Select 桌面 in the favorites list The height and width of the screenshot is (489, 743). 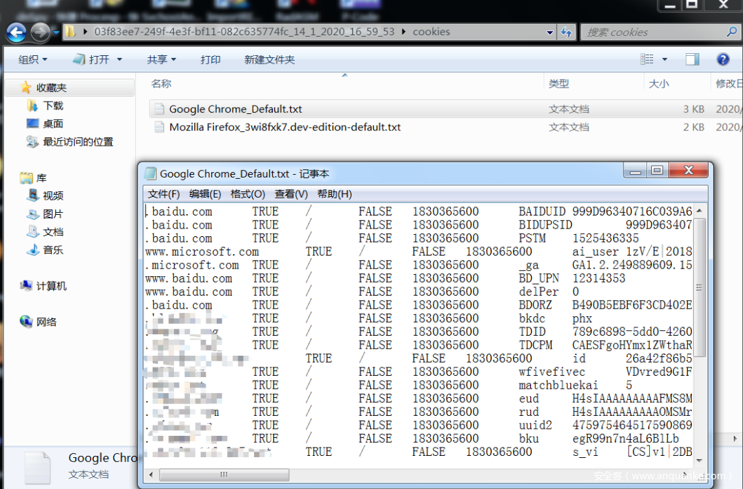point(52,124)
